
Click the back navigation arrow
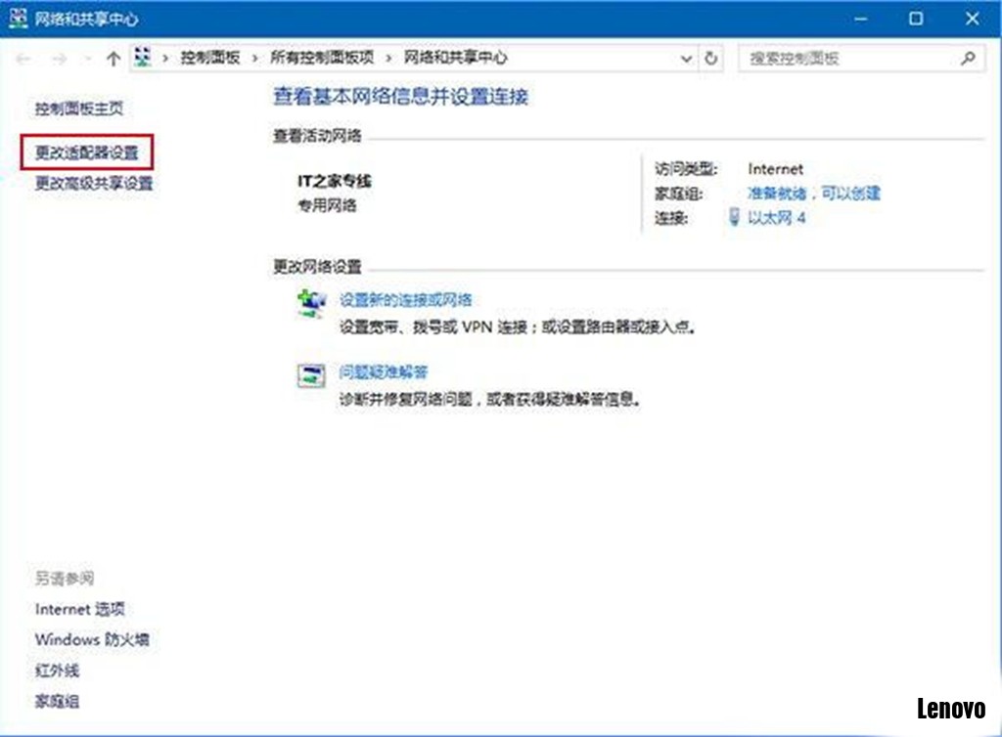pos(23,59)
